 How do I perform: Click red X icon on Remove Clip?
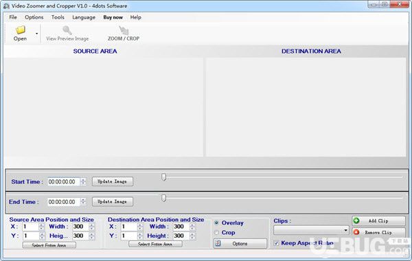[356, 232]
